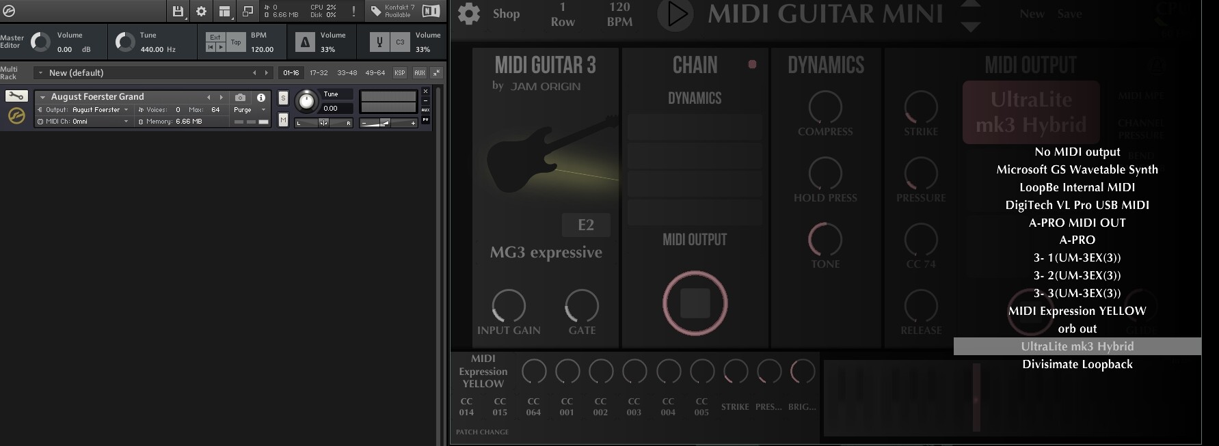Select DigiTech VL Pro USB MIDI

[x=1077, y=205]
